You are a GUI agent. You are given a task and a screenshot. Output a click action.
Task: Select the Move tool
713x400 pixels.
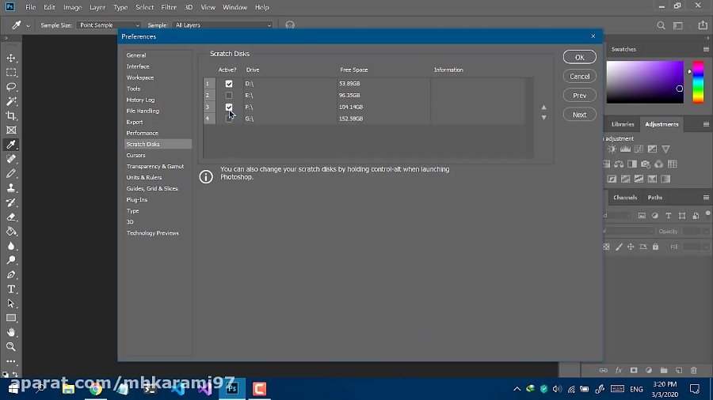point(11,58)
